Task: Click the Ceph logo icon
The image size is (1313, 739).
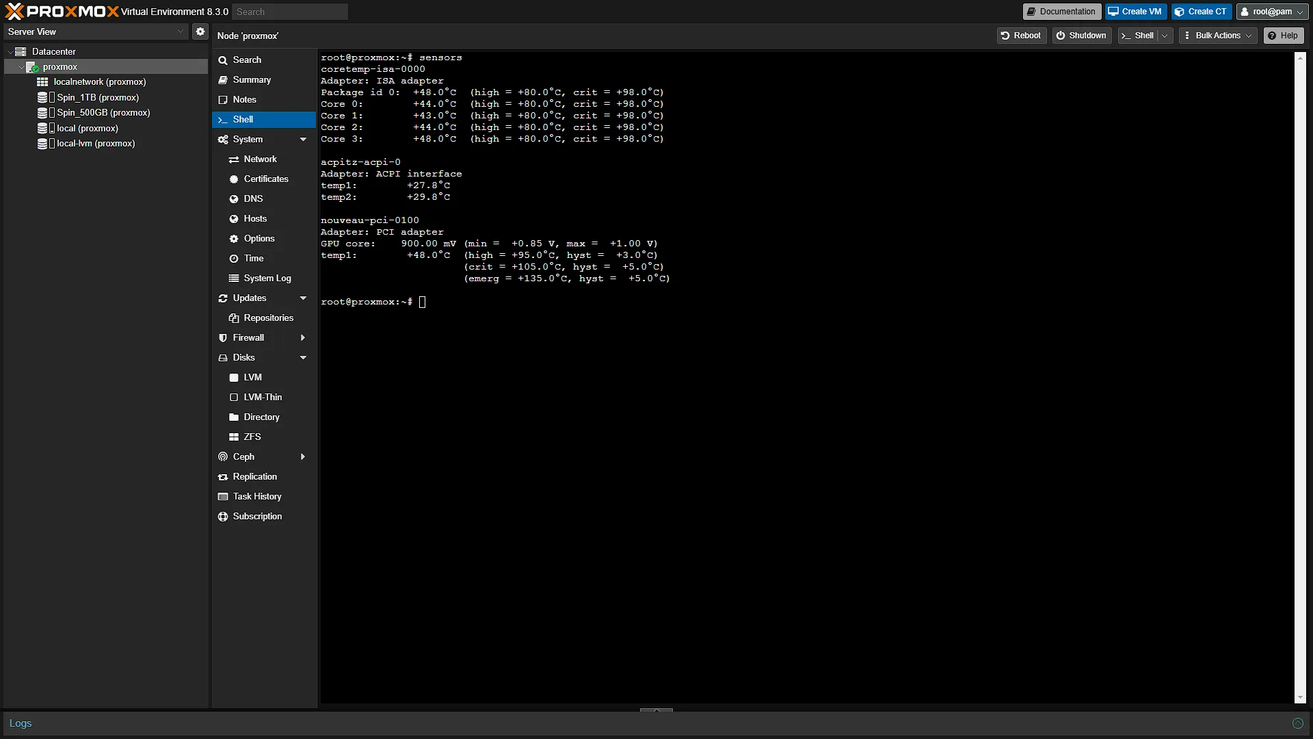Action: 223,457
